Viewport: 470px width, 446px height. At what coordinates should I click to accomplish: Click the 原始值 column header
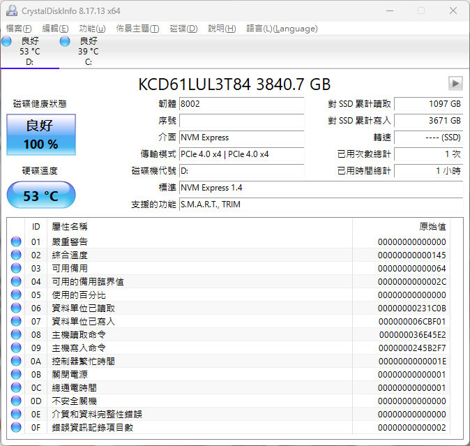point(432,227)
